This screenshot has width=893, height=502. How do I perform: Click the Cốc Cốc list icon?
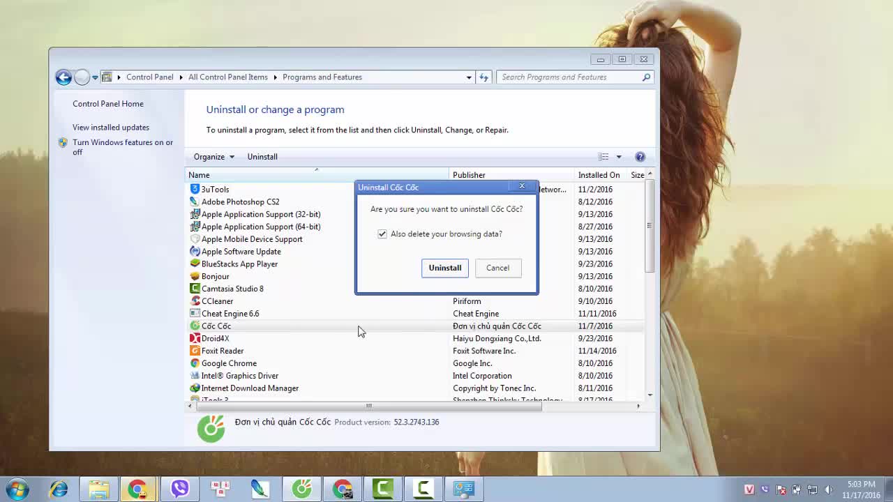(x=195, y=326)
